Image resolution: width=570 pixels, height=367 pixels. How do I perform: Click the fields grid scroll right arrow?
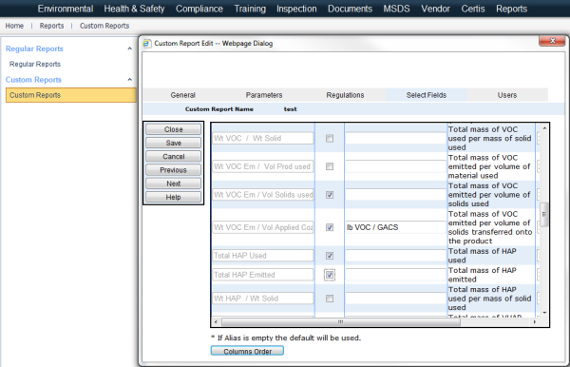[x=534, y=322]
